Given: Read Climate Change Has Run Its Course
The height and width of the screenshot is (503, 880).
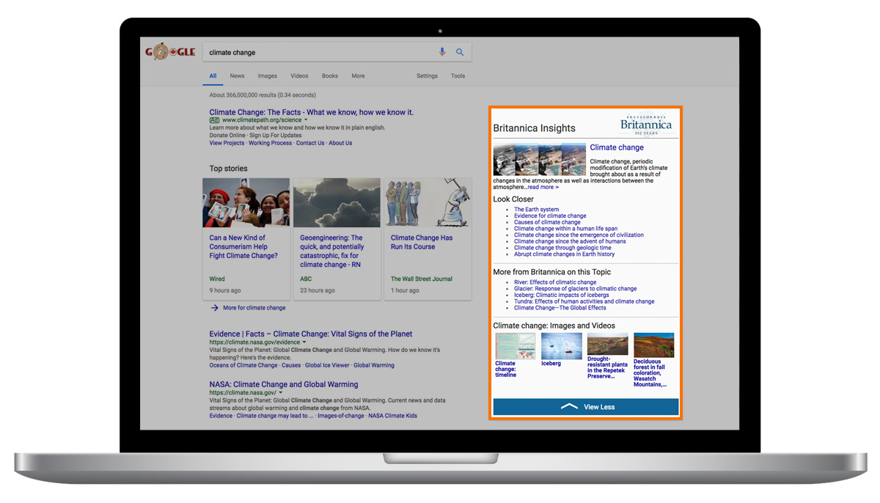Looking at the screenshot, I should click(422, 242).
